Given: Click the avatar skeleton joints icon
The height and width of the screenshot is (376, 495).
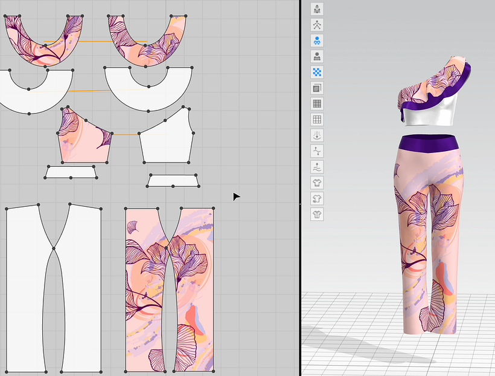Looking at the screenshot, I should click(317, 25).
